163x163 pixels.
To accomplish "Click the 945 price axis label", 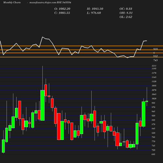I will click(x=153, y=111).
